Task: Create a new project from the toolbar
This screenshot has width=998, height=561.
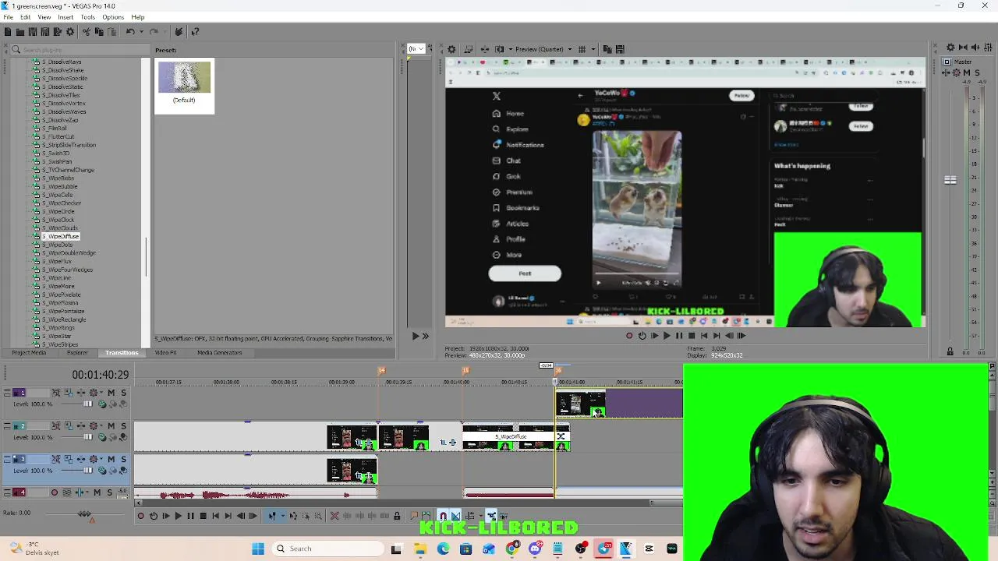Action: pos(8,31)
